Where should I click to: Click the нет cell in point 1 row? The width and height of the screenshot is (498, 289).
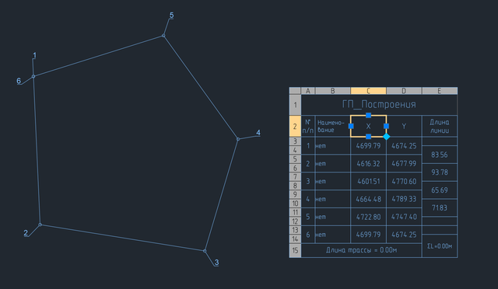pyautogui.click(x=332, y=146)
